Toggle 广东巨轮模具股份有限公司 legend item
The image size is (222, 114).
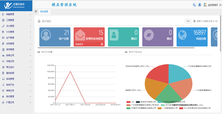171,102
